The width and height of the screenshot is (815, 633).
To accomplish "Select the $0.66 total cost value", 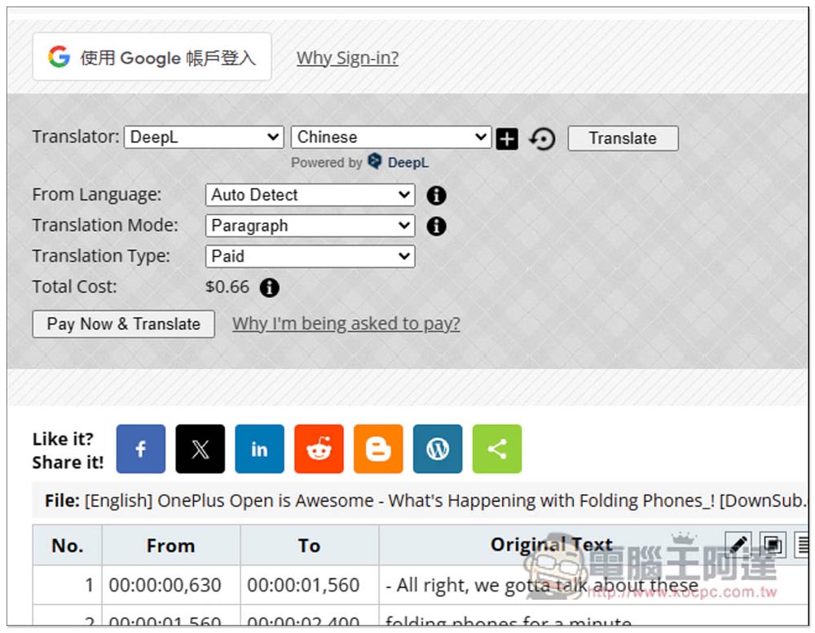I will coord(227,287).
